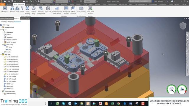
Task: Switch browser to Assembly view
Action: tap(3, 21)
